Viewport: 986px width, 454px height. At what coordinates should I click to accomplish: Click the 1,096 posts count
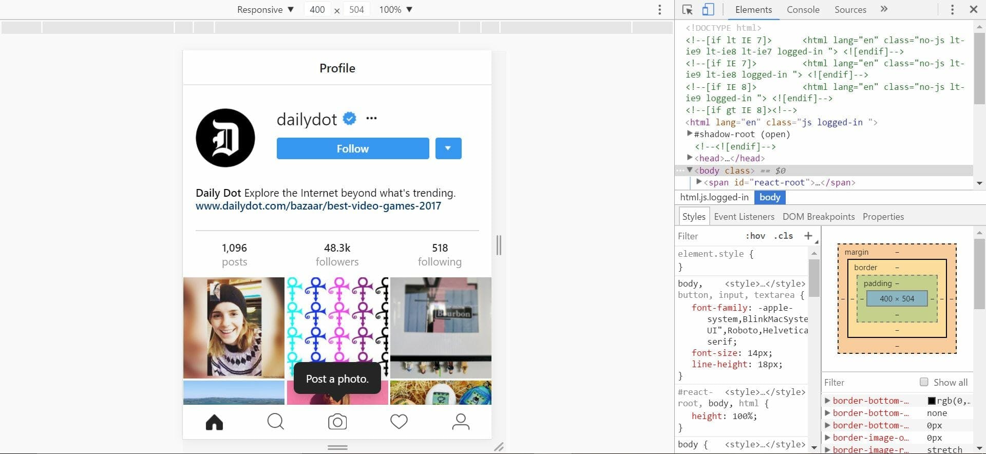click(234, 255)
